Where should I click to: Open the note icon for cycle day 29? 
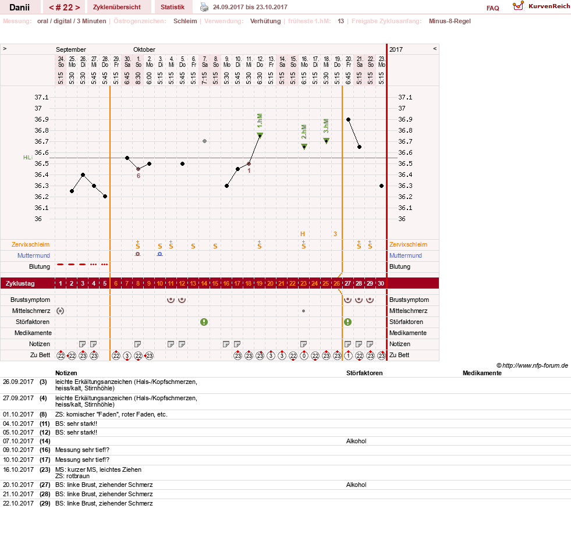370,344
